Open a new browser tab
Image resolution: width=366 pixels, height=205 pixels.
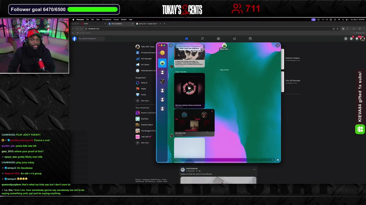click(164, 24)
